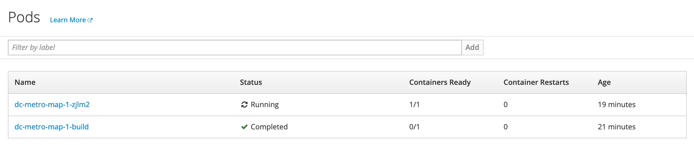Open the dc-metro-map-1-zjlm2 pod
The image size is (694, 145).
[x=52, y=105]
